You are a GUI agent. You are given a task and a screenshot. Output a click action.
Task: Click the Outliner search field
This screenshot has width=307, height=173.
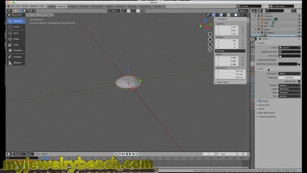(x=274, y=11)
